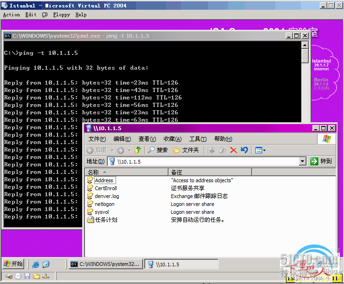The width and height of the screenshot is (344, 284).
Task: Click the Views grid icon
Action: point(259,151)
